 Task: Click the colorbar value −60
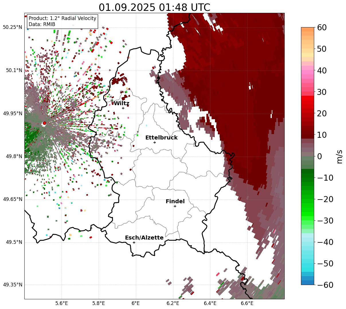pos(325,285)
